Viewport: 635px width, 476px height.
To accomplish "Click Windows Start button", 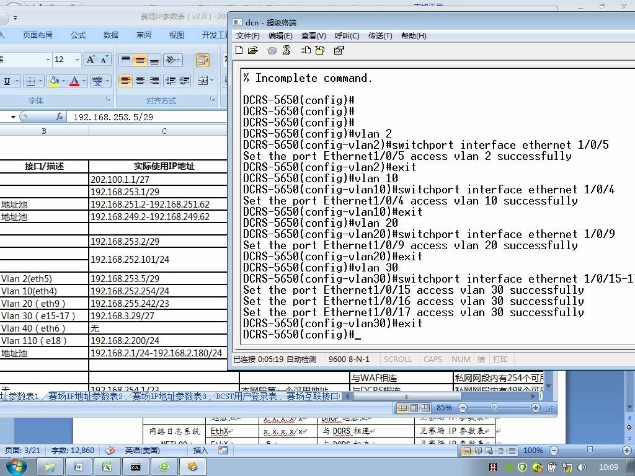I will (17, 467).
